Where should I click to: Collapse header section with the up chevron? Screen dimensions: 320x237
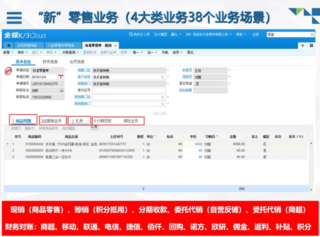coord(156,113)
